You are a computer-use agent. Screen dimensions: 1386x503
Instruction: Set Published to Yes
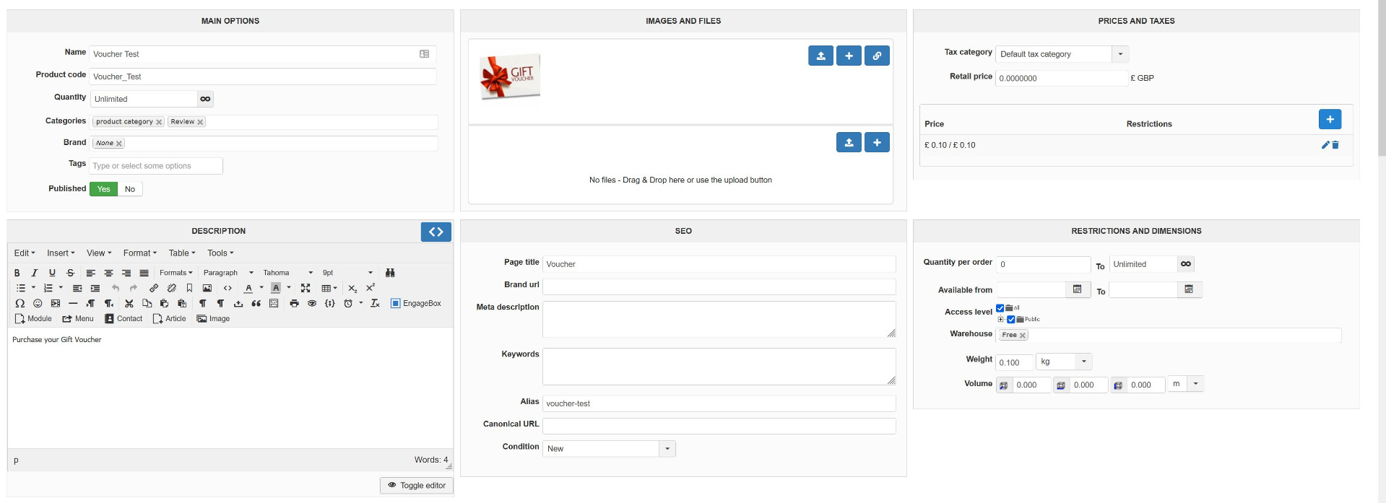[103, 189]
